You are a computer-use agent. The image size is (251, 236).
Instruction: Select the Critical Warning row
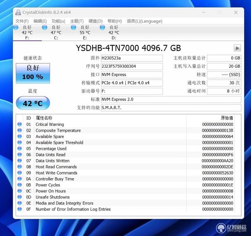tap(125, 124)
